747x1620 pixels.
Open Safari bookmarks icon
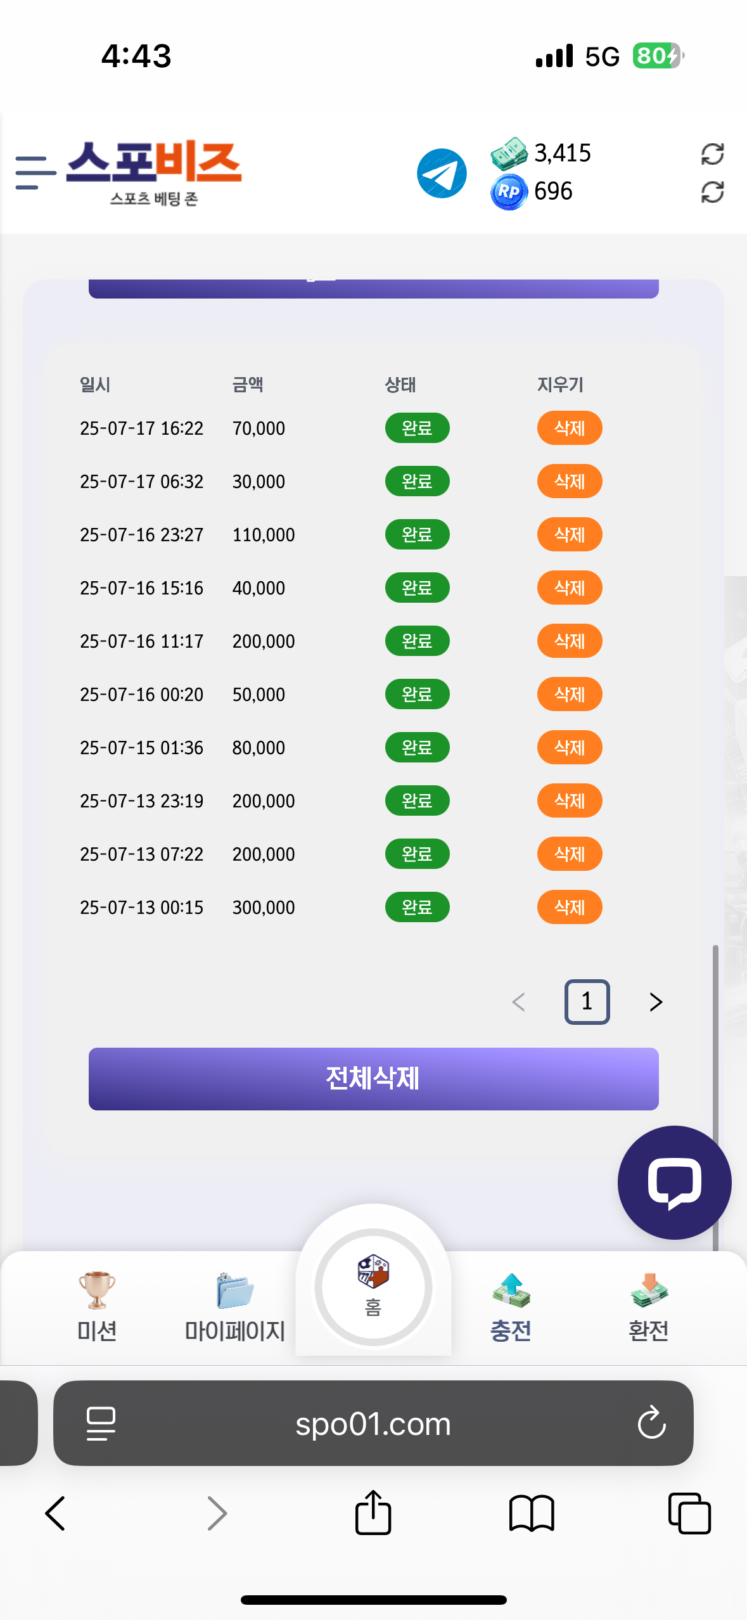531,1514
